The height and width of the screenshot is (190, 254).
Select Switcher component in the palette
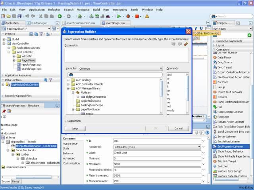pos(223,166)
